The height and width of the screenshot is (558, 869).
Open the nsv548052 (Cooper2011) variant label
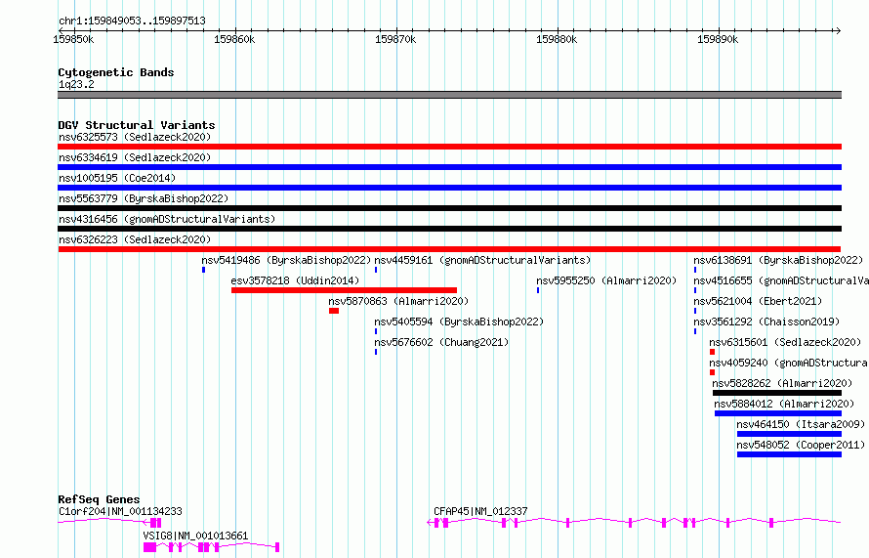801,445
